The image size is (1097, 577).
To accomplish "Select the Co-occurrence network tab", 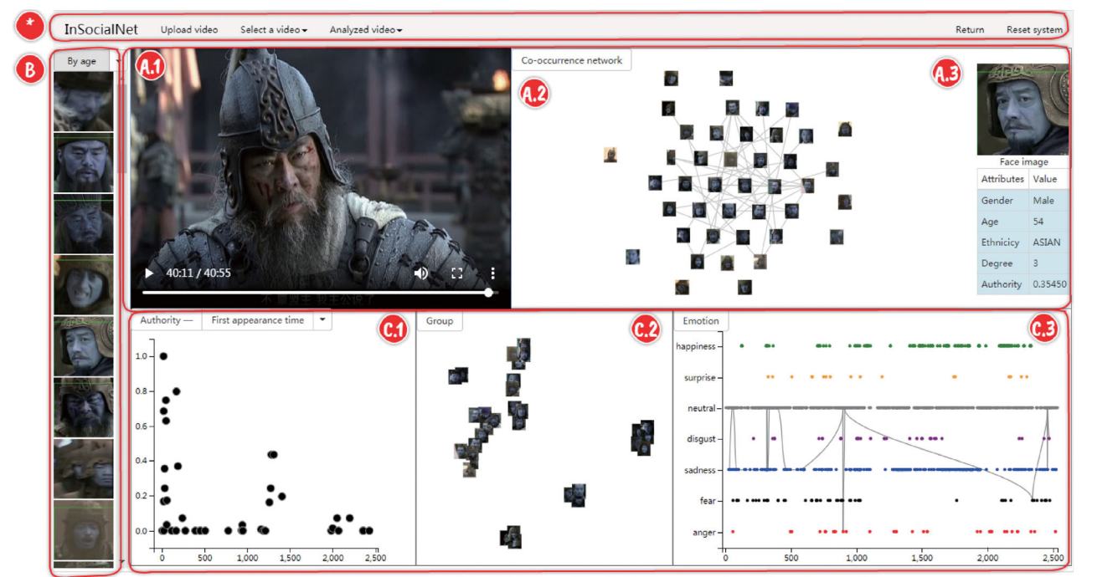I will pos(571,60).
